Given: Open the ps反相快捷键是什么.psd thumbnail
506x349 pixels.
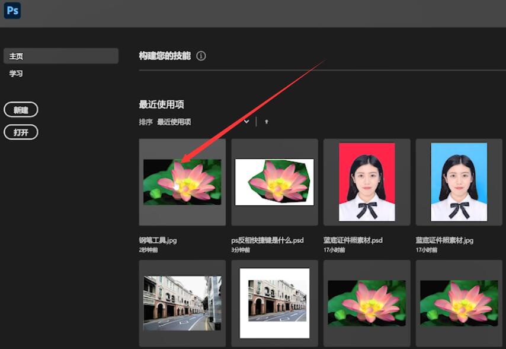Looking at the screenshot, I should [x=274, y=182].
